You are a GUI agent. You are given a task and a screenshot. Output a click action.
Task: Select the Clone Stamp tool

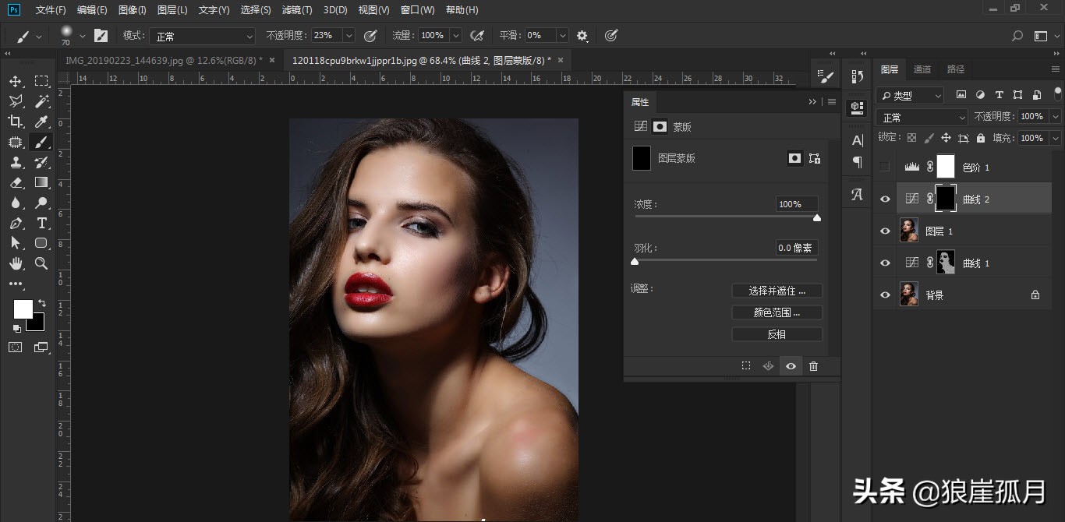tap(16, 162)
